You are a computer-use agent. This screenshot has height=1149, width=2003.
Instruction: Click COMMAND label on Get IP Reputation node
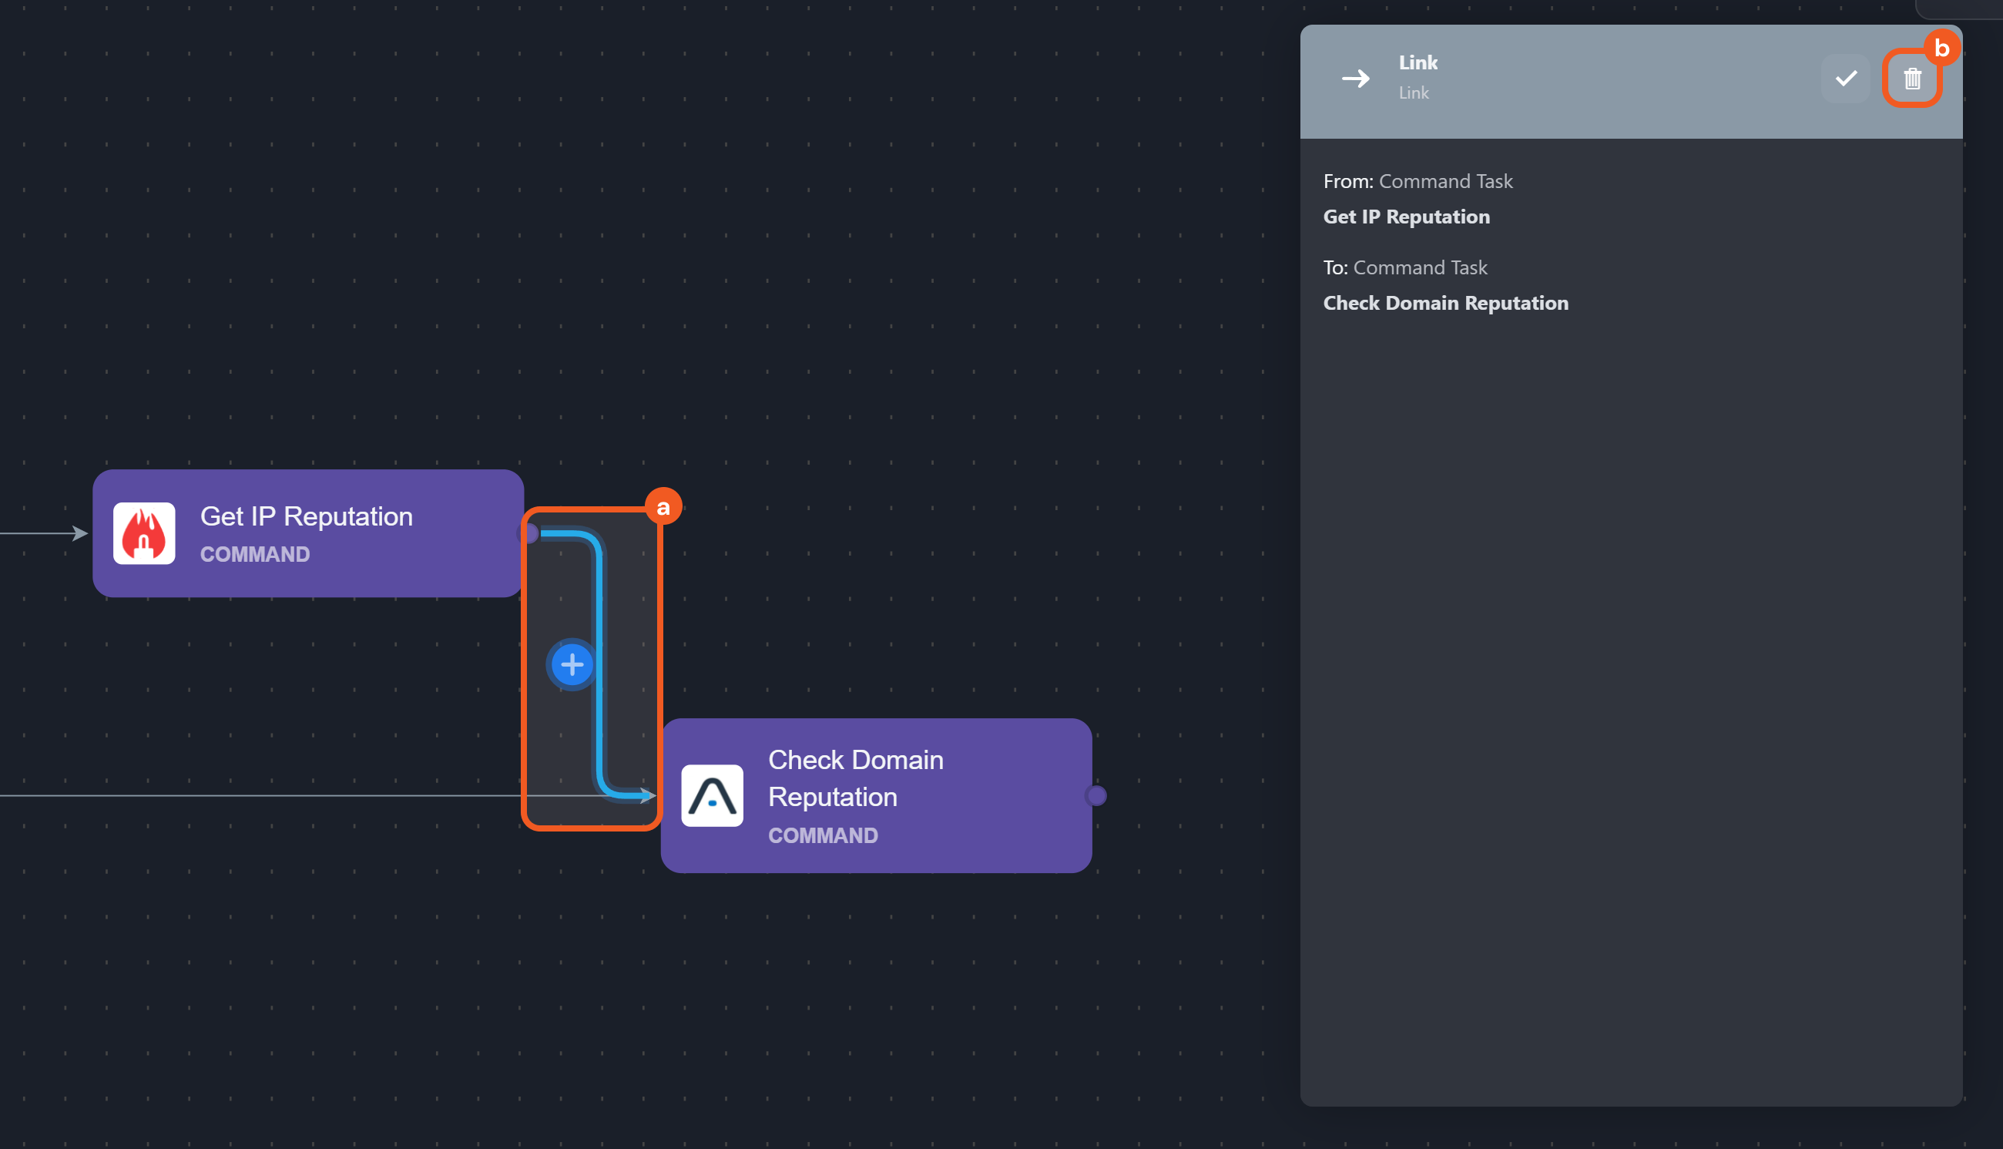(255, 554)
